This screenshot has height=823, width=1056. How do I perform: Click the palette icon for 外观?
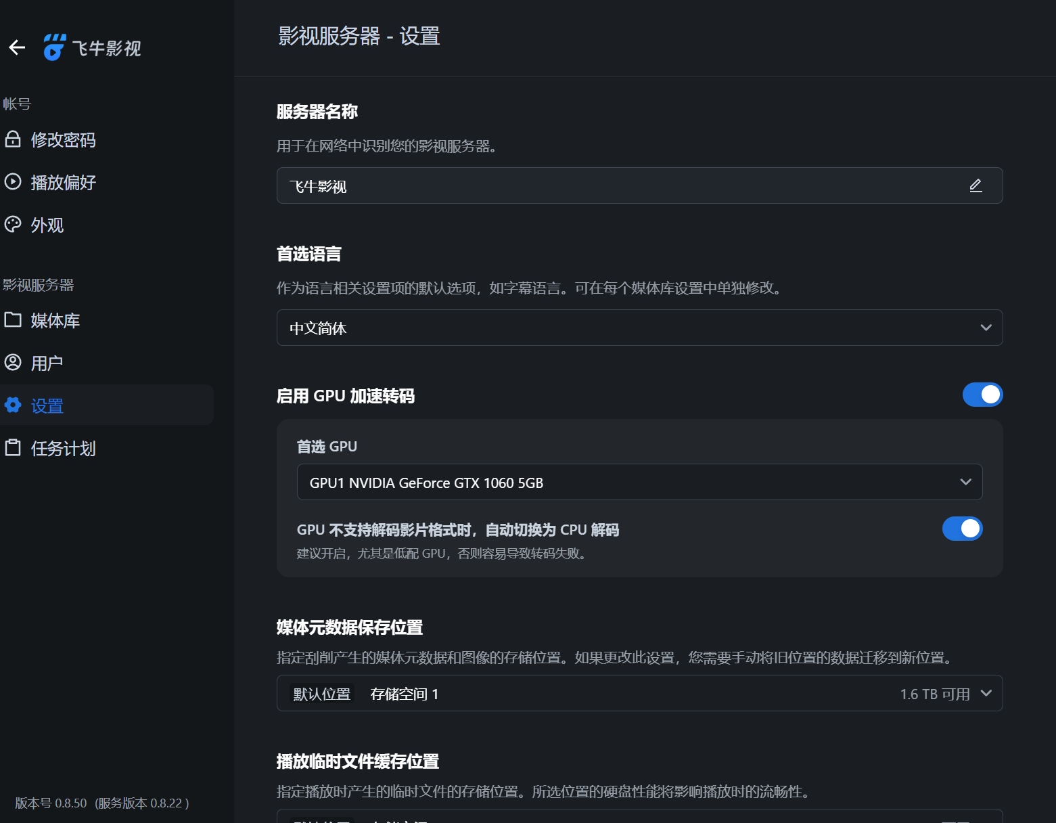pos(13,225)
